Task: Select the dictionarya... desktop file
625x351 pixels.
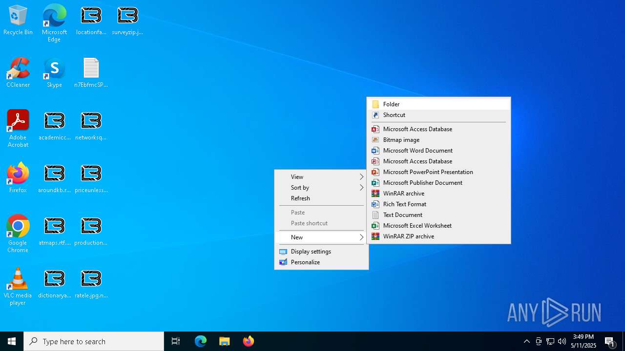Action: [x=54, y=284]
